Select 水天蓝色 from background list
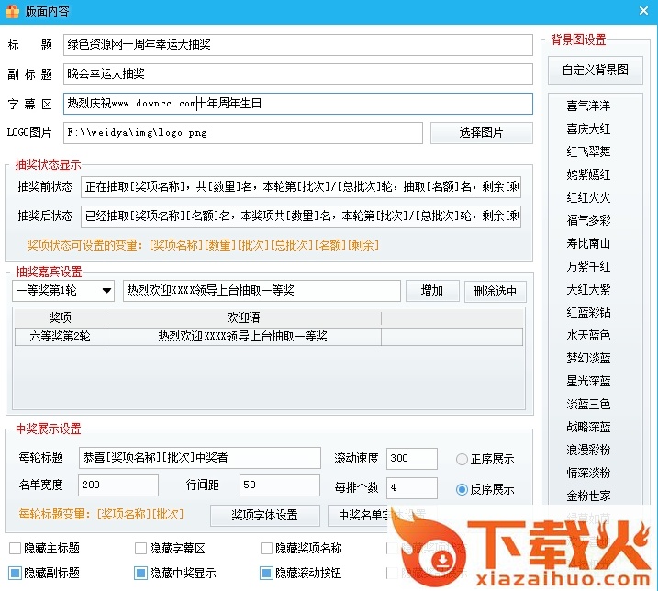 tap(588, 335)
